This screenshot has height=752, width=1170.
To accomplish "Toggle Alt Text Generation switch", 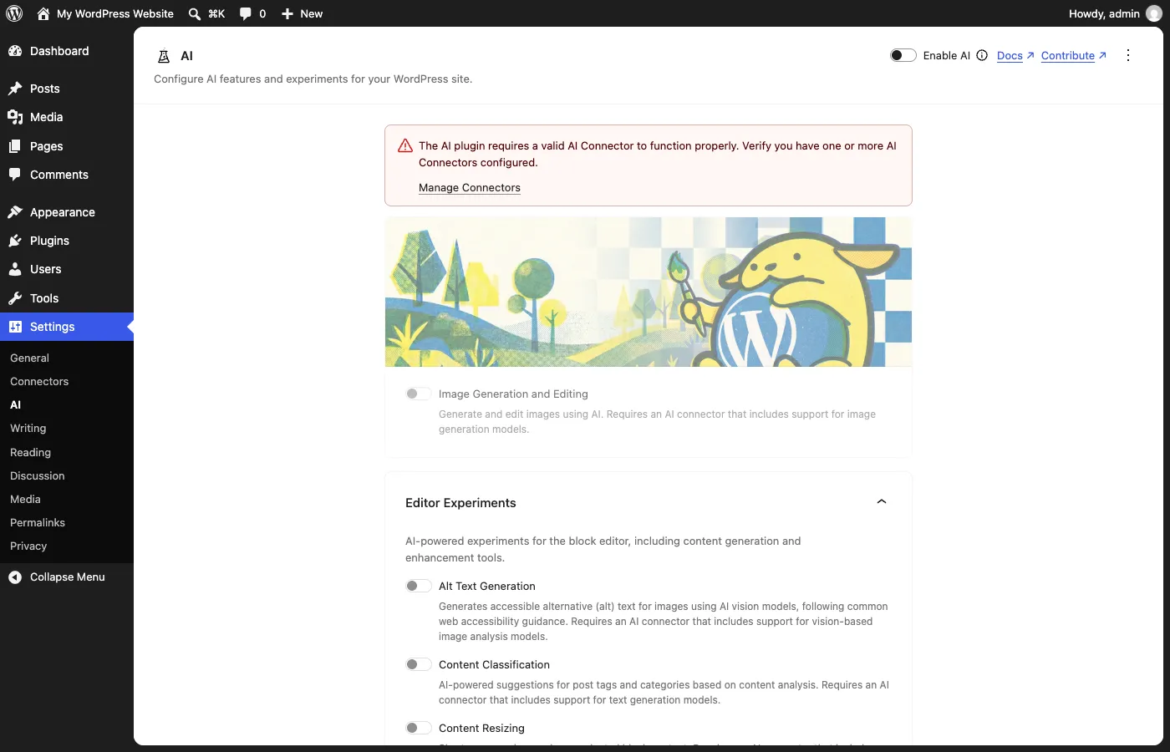I will 418,586.
